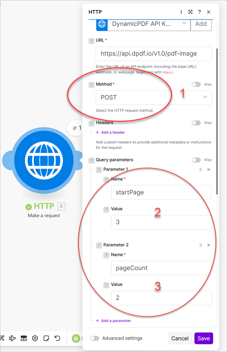This screenshot has width=227, height=352.
Task: Open help question mark icon
Action: (x=199, y=12)
